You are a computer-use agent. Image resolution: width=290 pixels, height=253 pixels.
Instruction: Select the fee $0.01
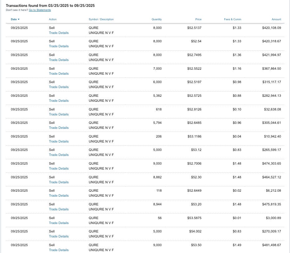(237, 218)
